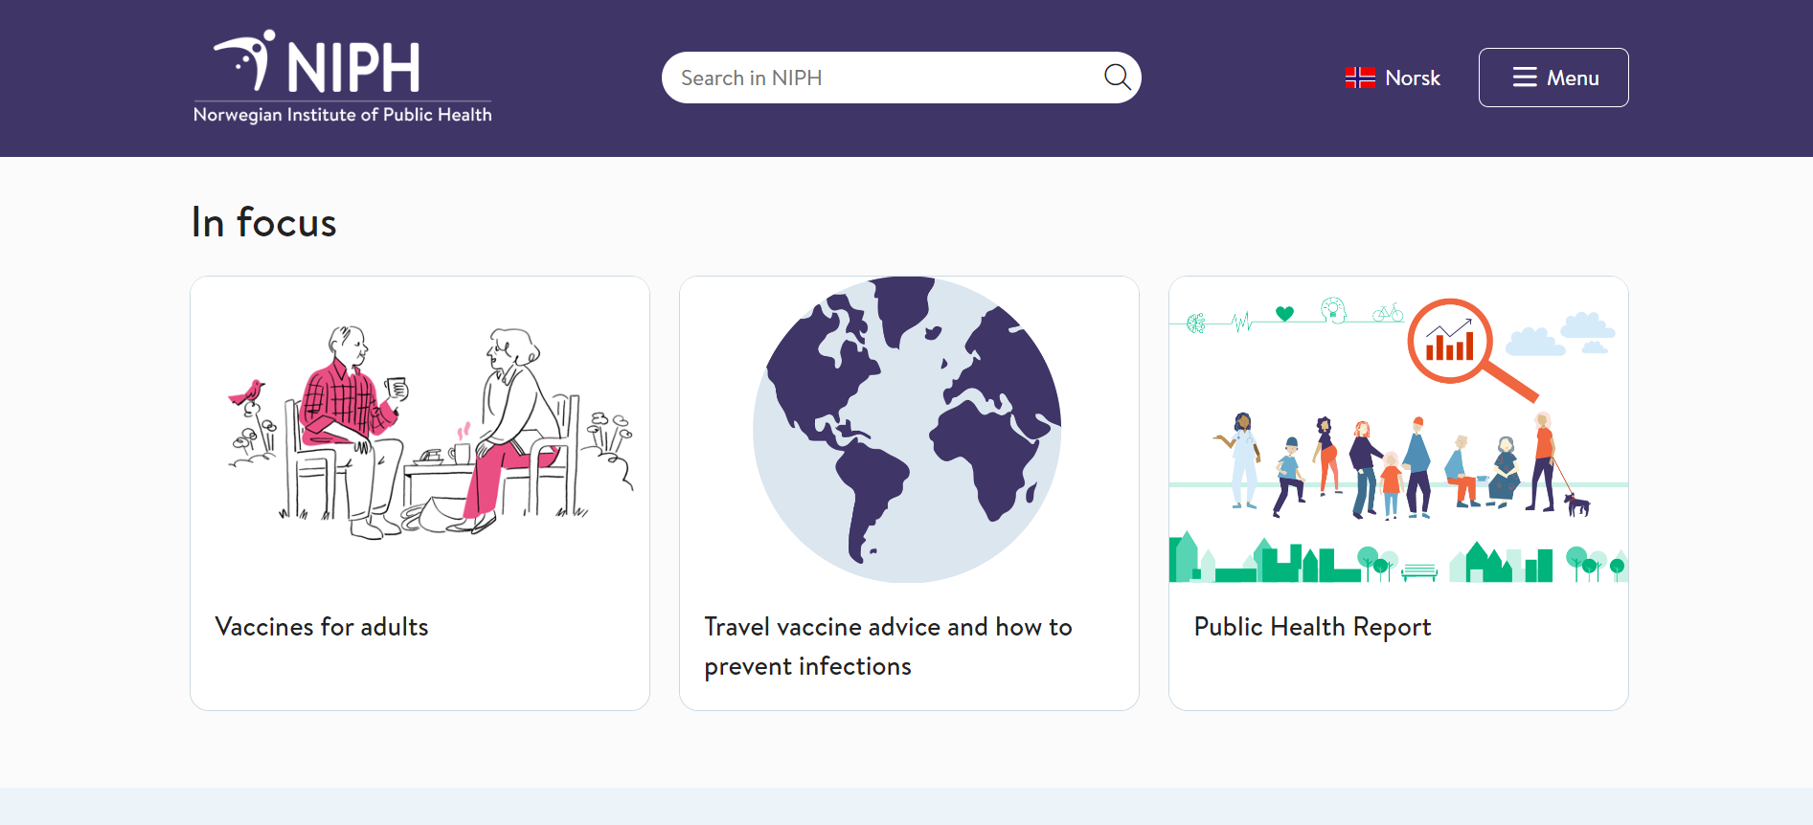
Task: Click the search magnifying glass icon
Action: tap(1117, 78)
